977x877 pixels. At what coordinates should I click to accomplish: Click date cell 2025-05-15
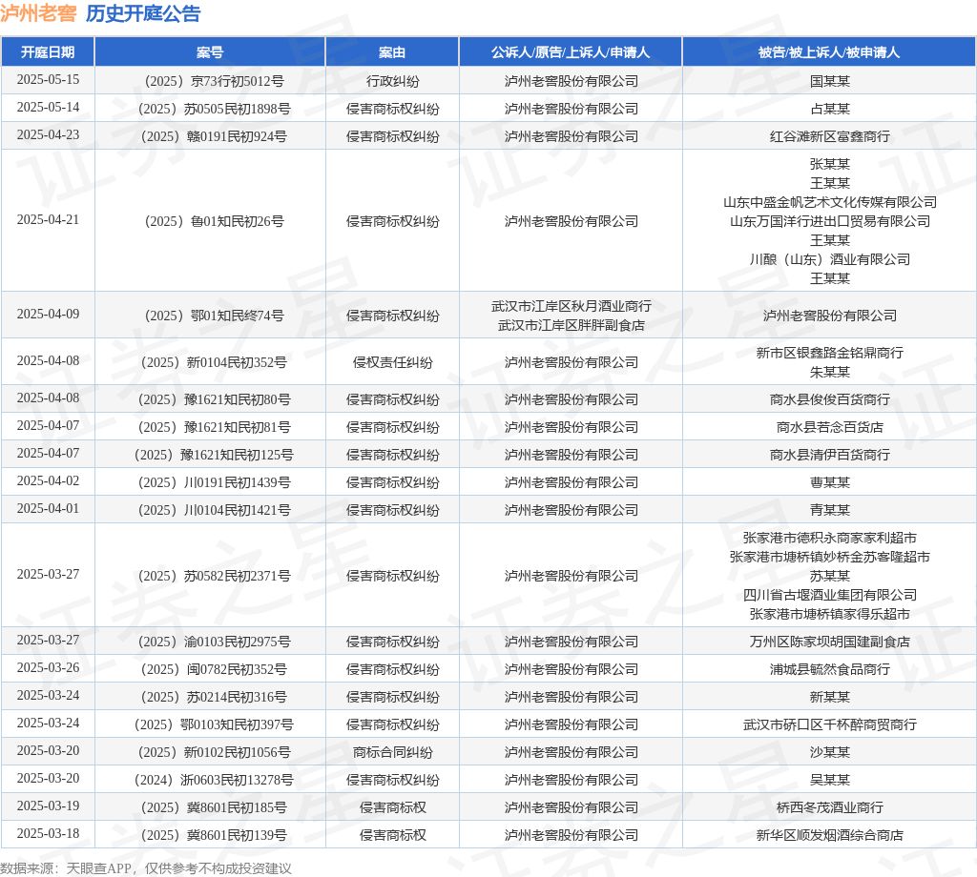coord(48,80)
